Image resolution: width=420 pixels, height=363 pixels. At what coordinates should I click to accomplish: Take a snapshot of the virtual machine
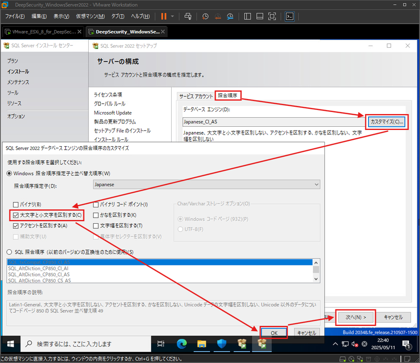coord(205,16)
